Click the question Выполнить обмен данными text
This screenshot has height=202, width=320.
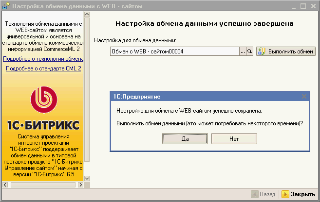210,123
